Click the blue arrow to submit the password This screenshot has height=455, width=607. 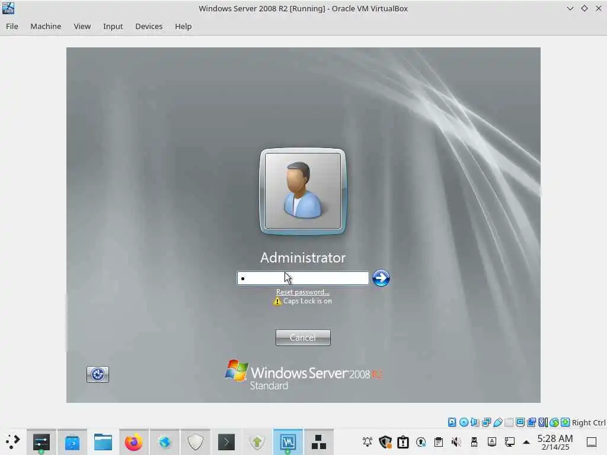(x=381, y=278)
